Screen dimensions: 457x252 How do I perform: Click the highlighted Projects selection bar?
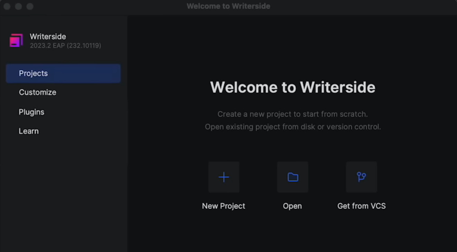[63, 73]
